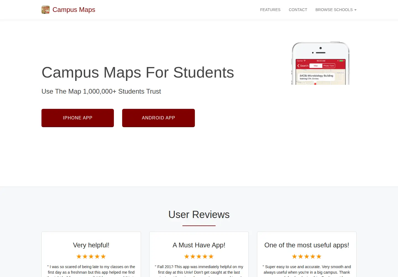
Task: Open the Contact nav link
Action: (298, 10)
